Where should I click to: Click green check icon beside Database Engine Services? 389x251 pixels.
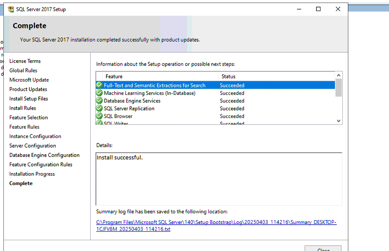point(99,101)
